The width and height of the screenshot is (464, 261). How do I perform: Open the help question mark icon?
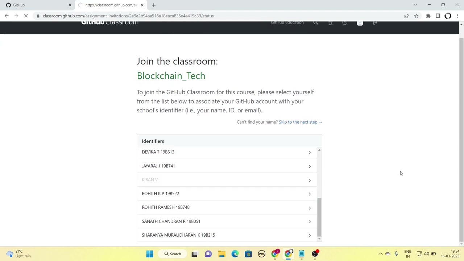pyautogui.click(x=345, y=23)
